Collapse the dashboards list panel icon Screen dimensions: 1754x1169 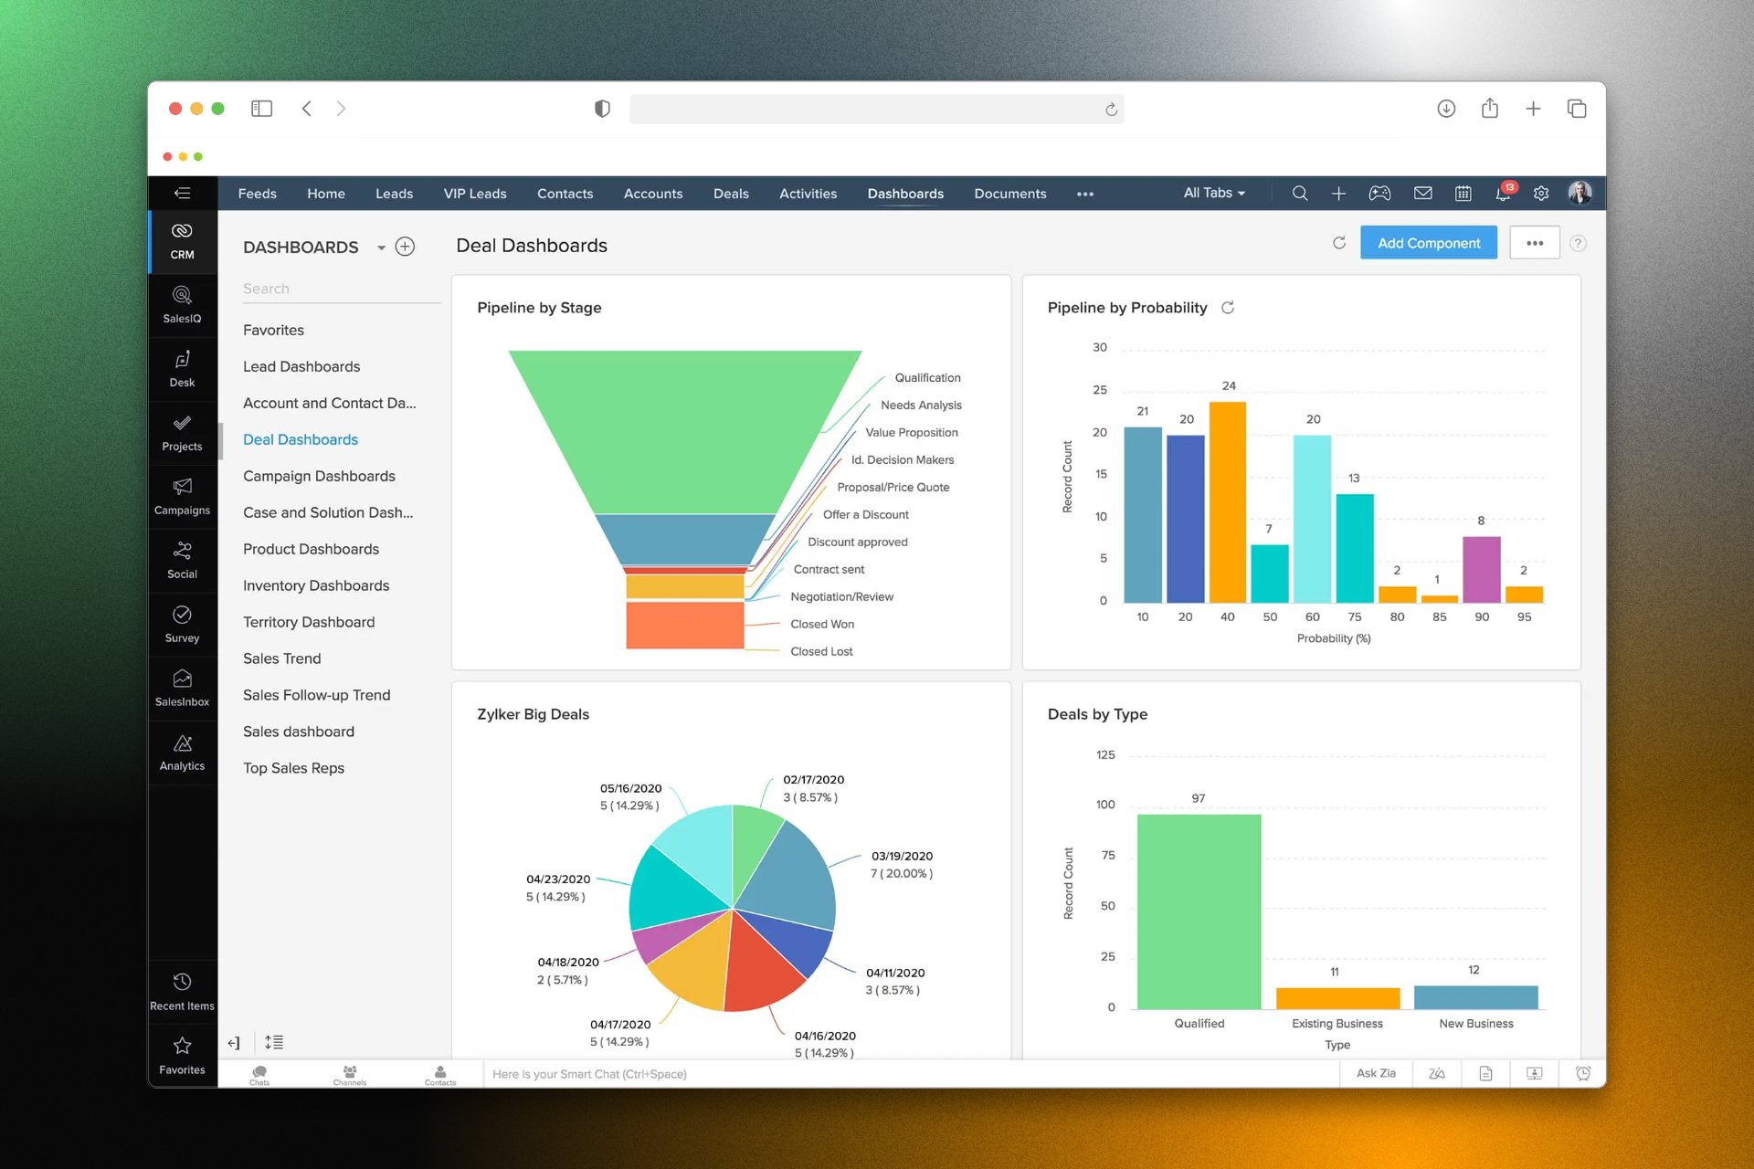[x=234, y=1042]
